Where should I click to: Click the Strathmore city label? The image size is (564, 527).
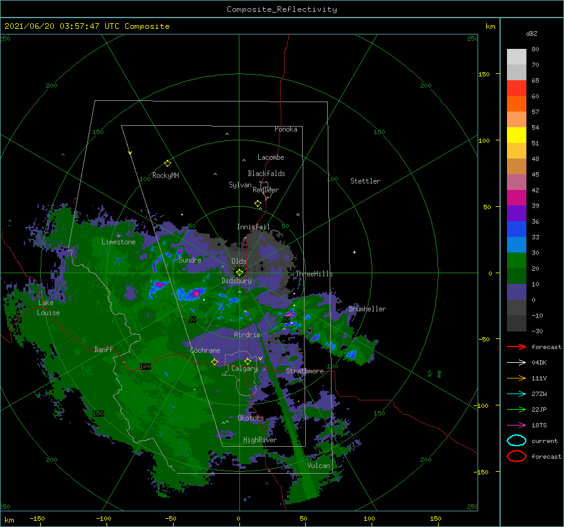pyautogui.click(x=305, y=371)
